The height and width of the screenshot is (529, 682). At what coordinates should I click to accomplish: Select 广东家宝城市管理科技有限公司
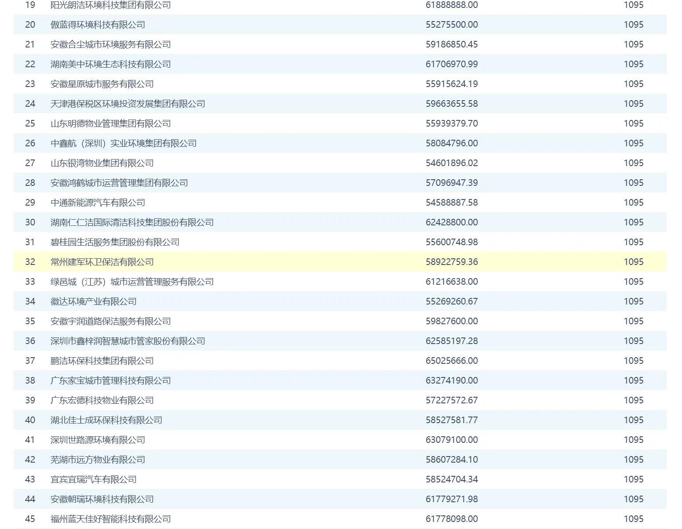click(x=110, y=380)
